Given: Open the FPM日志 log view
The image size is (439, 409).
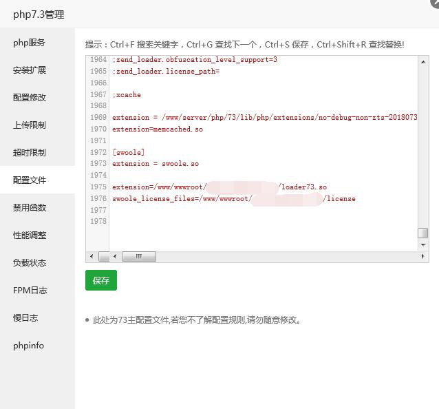Looking at the screenshot, I should (x=30, y=291).
